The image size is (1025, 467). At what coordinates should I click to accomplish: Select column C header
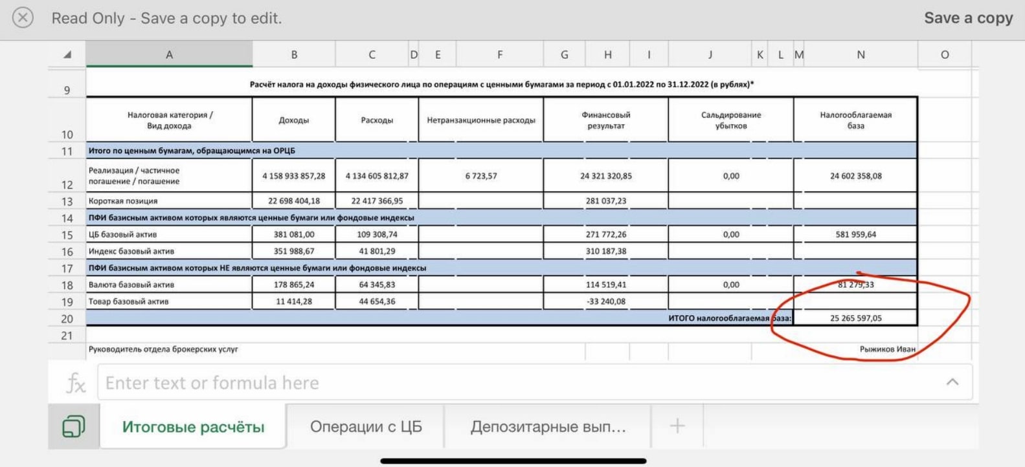point(372,55)
